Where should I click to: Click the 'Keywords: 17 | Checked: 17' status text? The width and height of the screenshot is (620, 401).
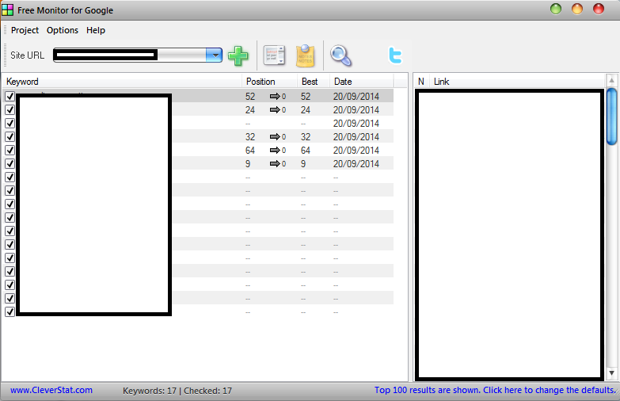[x=177, y=391]
